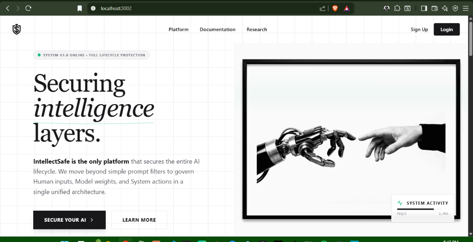
Task: Open the browser extensions puzzle icon
Action: tap(397, 8)
